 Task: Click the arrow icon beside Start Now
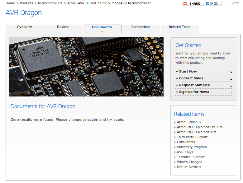coord(231,72)
